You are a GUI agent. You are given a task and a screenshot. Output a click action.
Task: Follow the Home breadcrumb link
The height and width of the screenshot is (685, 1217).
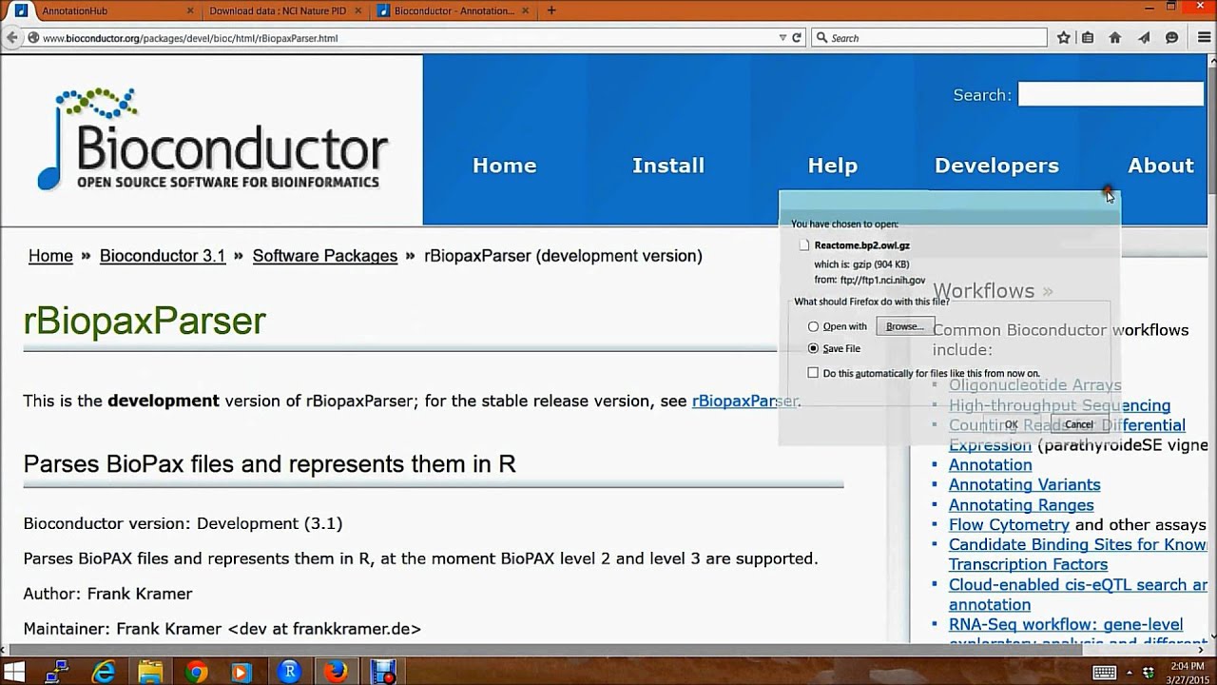50,256
